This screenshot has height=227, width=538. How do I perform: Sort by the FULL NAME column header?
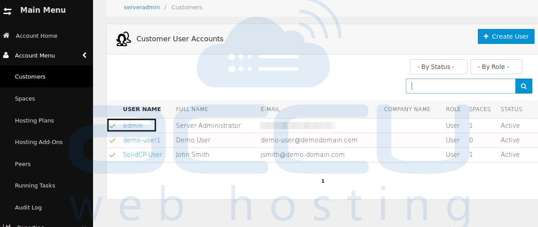(192, 109)
